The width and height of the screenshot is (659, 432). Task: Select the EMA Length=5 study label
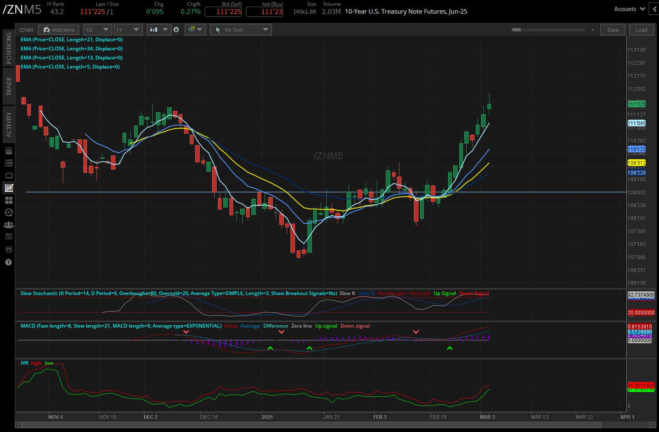[x=70, y=67]
